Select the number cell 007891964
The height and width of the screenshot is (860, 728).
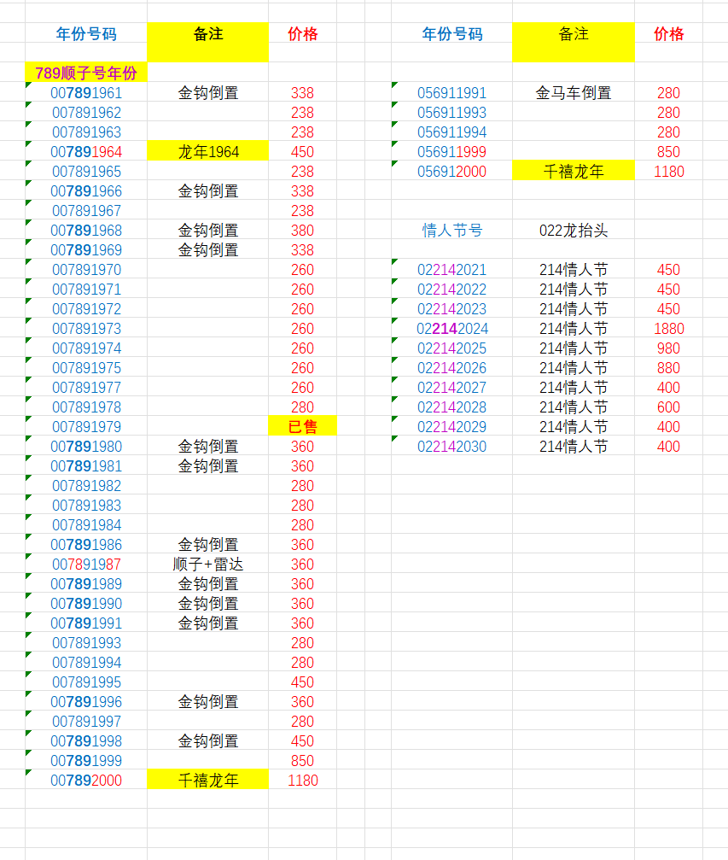point(86,152)
